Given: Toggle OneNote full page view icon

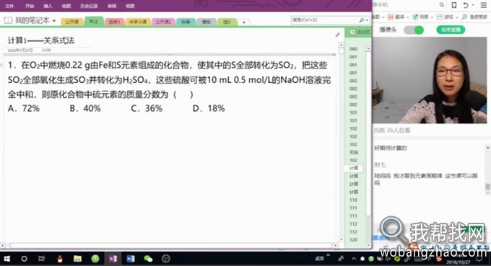Looking at the screenshot, I should (x=338, y=35).
